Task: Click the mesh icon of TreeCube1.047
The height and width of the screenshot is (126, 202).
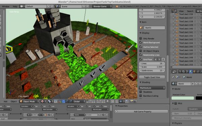Action: point(177,54)
